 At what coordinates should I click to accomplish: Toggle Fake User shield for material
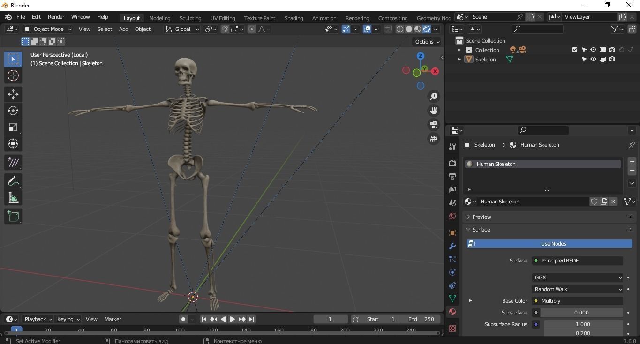[x=594, y=202]
